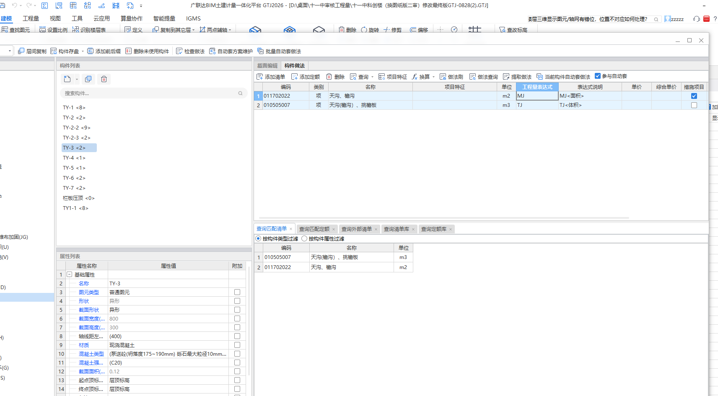Open 自动套方案维护 scheme maintenance
718x396 pixels.
pyautogui.click(x=231, y=51)
